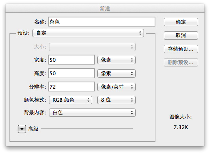Click the 名称: label
210x154 pixels.
tap(40, 22)
